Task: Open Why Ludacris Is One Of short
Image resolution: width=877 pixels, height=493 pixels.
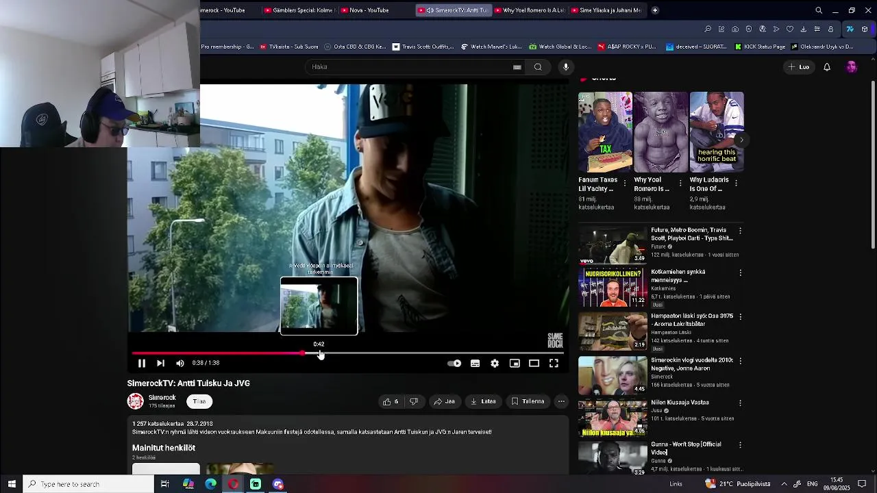Action: 717,132
